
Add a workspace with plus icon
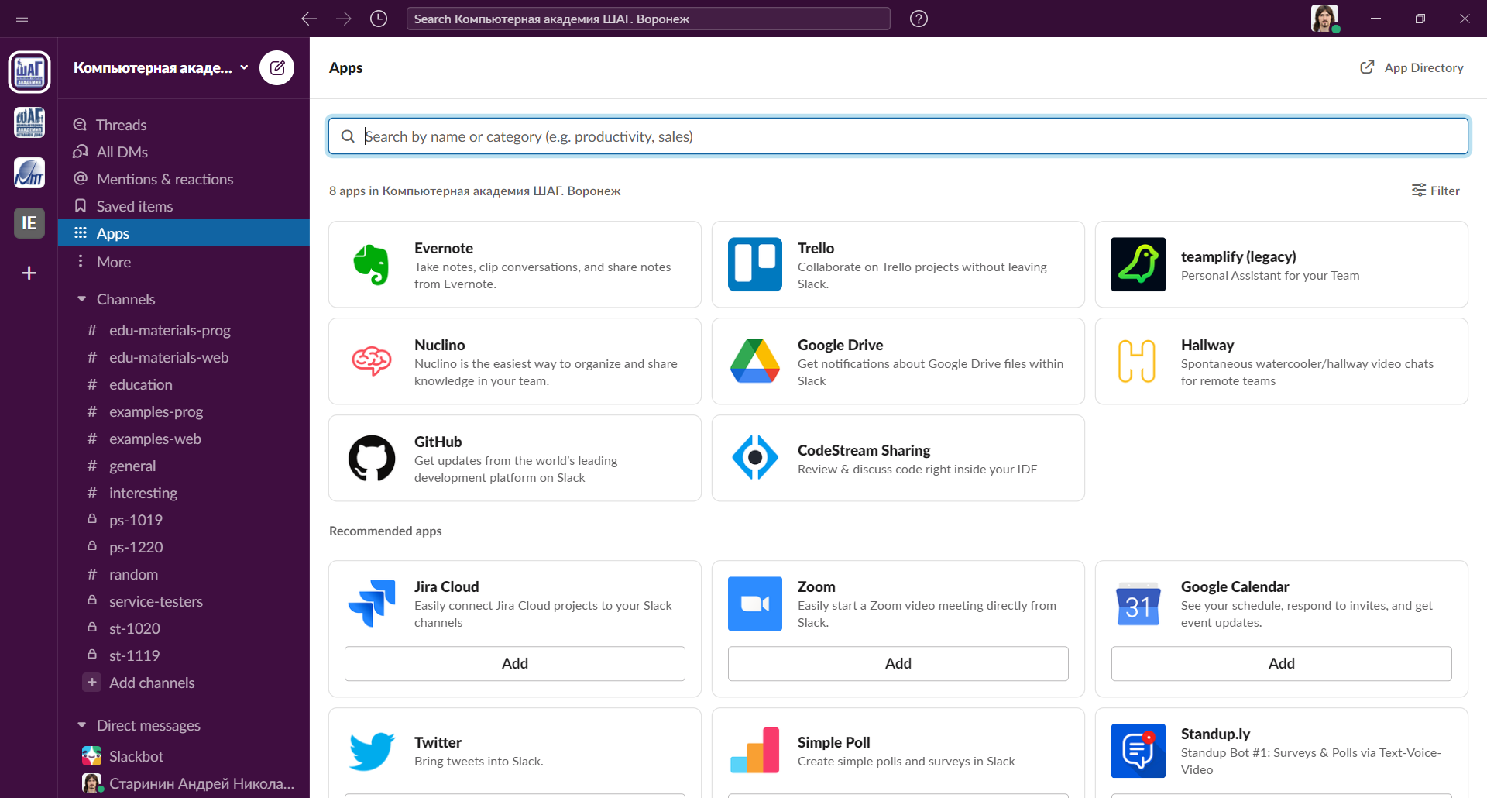point(29,273)
